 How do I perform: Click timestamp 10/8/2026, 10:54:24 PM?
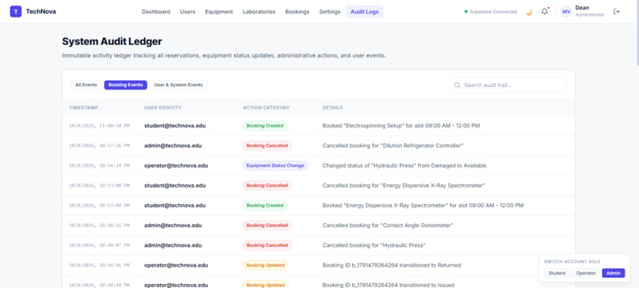pyautogui.click(x=99, y=165)
